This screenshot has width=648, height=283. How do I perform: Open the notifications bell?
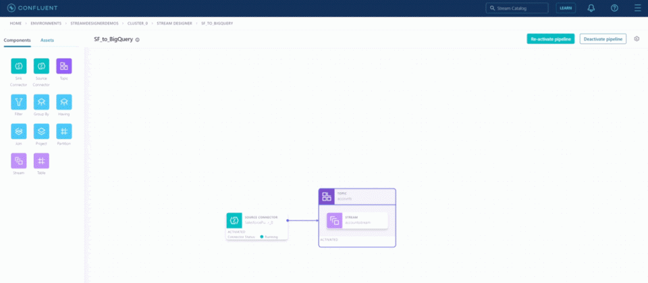(591, 8)
